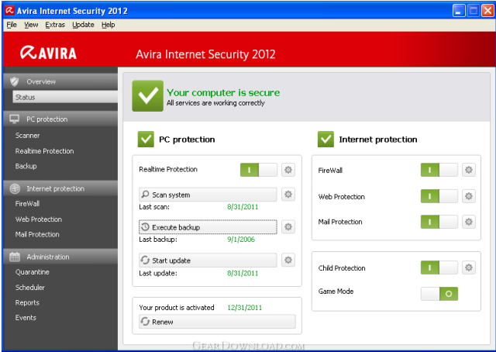This screenshot has width=496, height=352.
Task: Click Child Protection gear icon
Action: click(468, 267)
